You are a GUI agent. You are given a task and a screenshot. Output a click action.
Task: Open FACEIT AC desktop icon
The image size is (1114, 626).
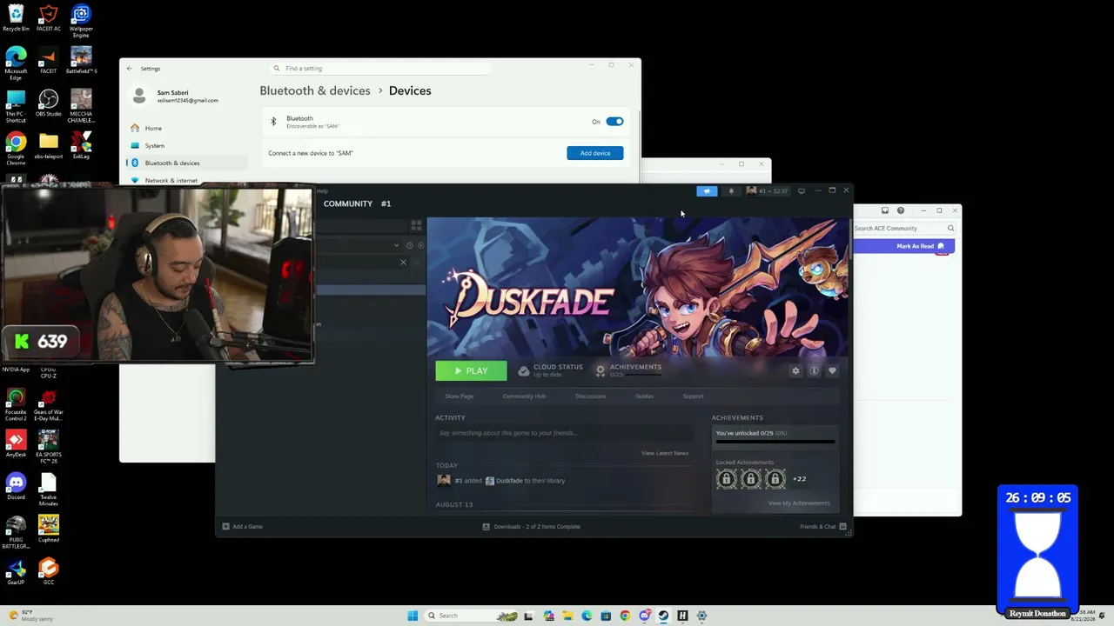click(49, 18)
